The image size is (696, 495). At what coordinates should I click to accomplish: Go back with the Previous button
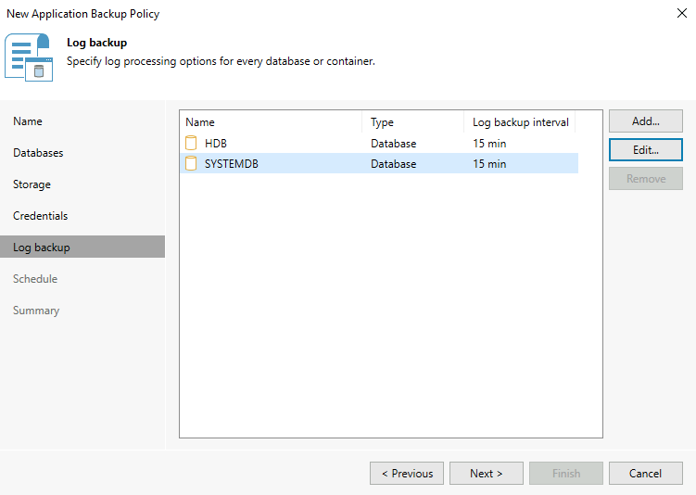tap(407, 474)
